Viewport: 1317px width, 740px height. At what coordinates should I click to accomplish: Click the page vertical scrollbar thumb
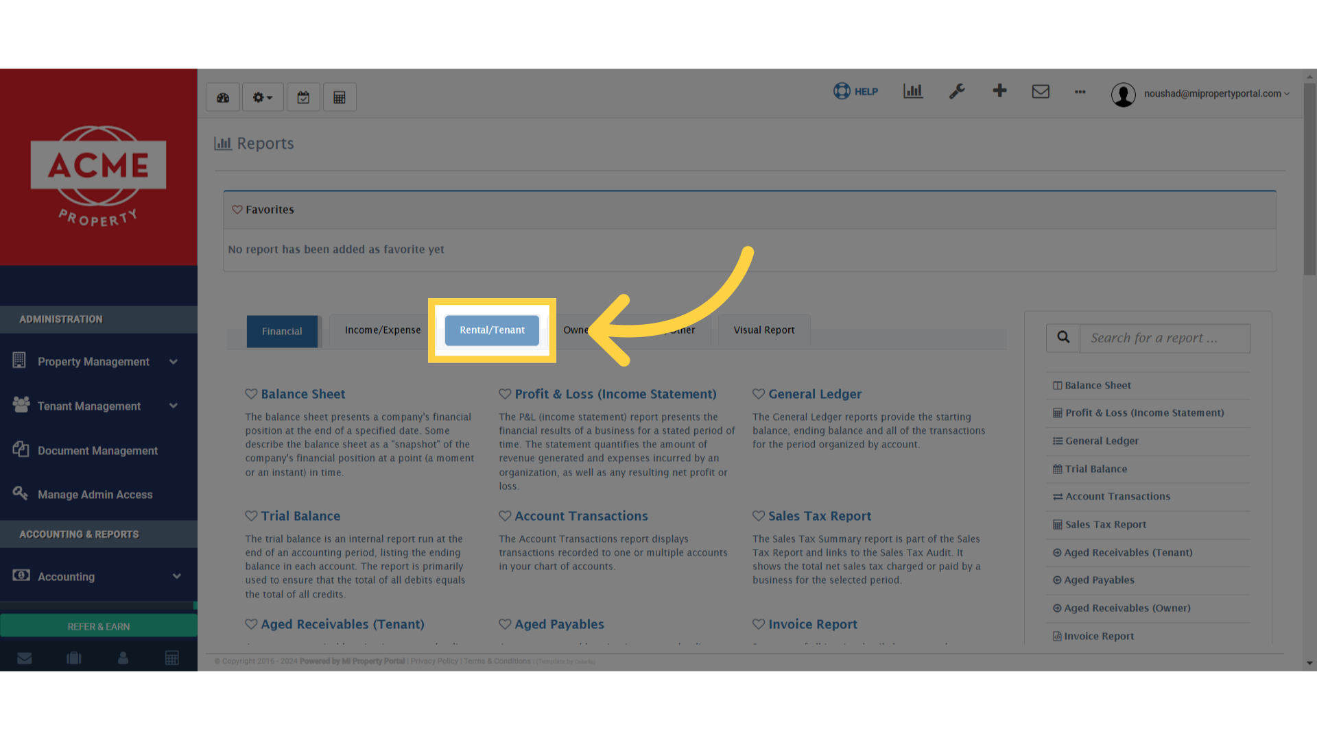(1310, 180)
